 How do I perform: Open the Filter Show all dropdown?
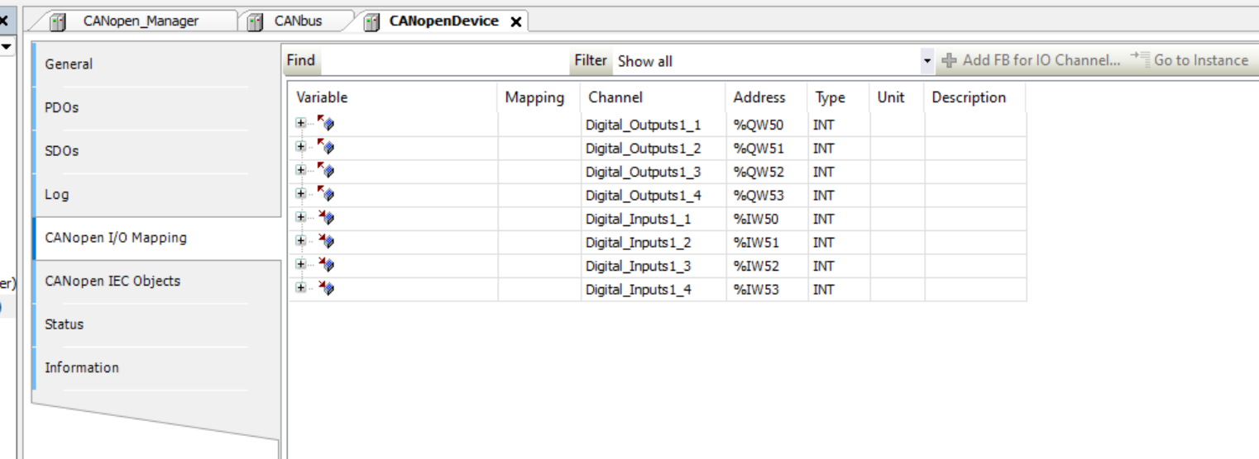tap(926, 61)
